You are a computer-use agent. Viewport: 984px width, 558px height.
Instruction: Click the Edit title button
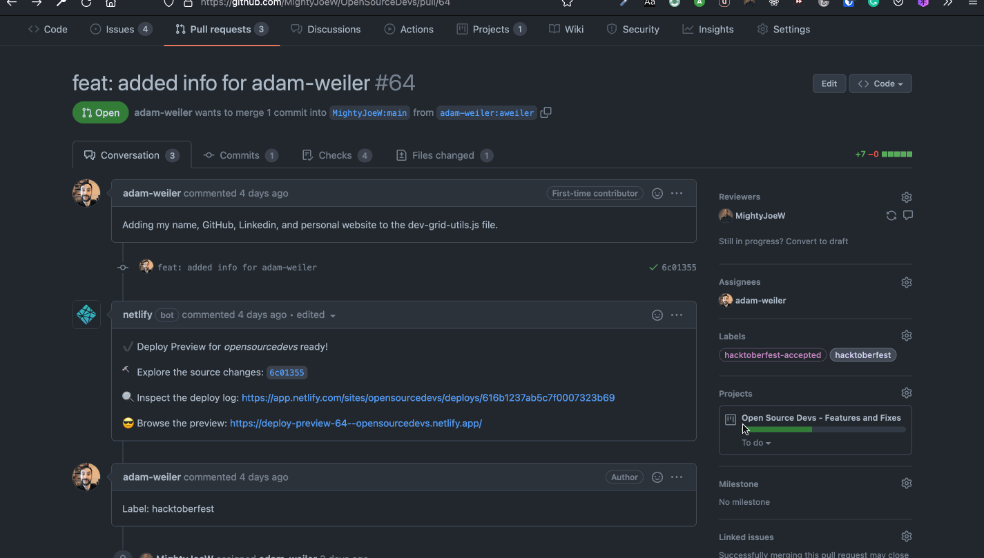pos(829,83)
